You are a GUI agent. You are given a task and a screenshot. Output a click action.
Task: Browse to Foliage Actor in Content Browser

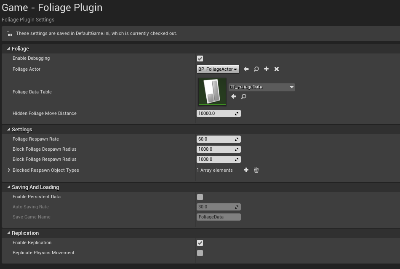pos(256,69)
